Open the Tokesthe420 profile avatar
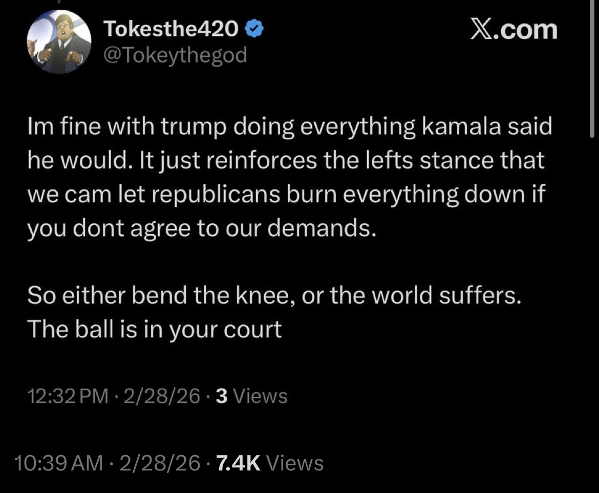Screen dimensions: 599x493 tap(59, 41)
